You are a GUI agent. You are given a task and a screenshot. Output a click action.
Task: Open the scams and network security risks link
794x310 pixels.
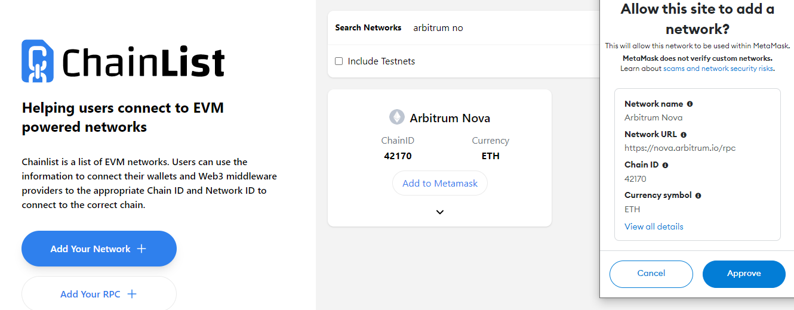pyautogui.click(x=718, y=69)
